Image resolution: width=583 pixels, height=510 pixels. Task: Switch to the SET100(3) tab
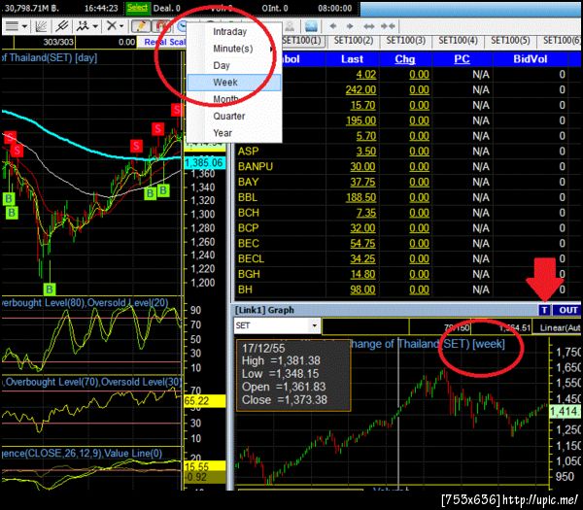tap(406, 41)
